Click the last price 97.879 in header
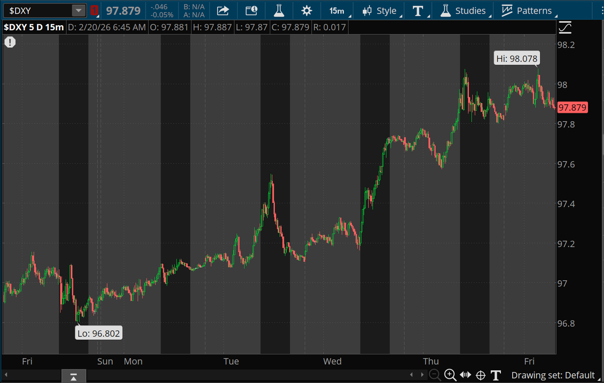Screen dimensions: 604x383 [x=123, y=10]
